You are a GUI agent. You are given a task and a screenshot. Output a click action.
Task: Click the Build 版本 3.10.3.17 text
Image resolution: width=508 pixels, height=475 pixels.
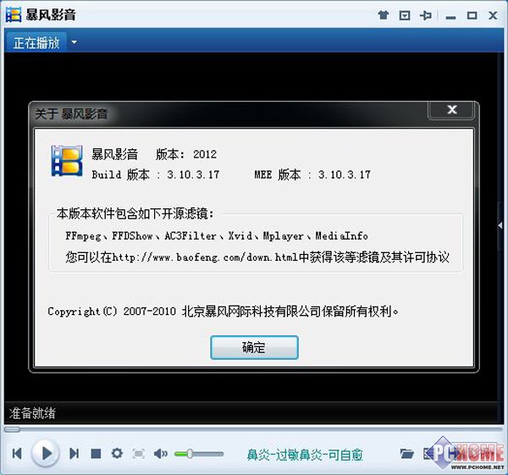(155, 174)
